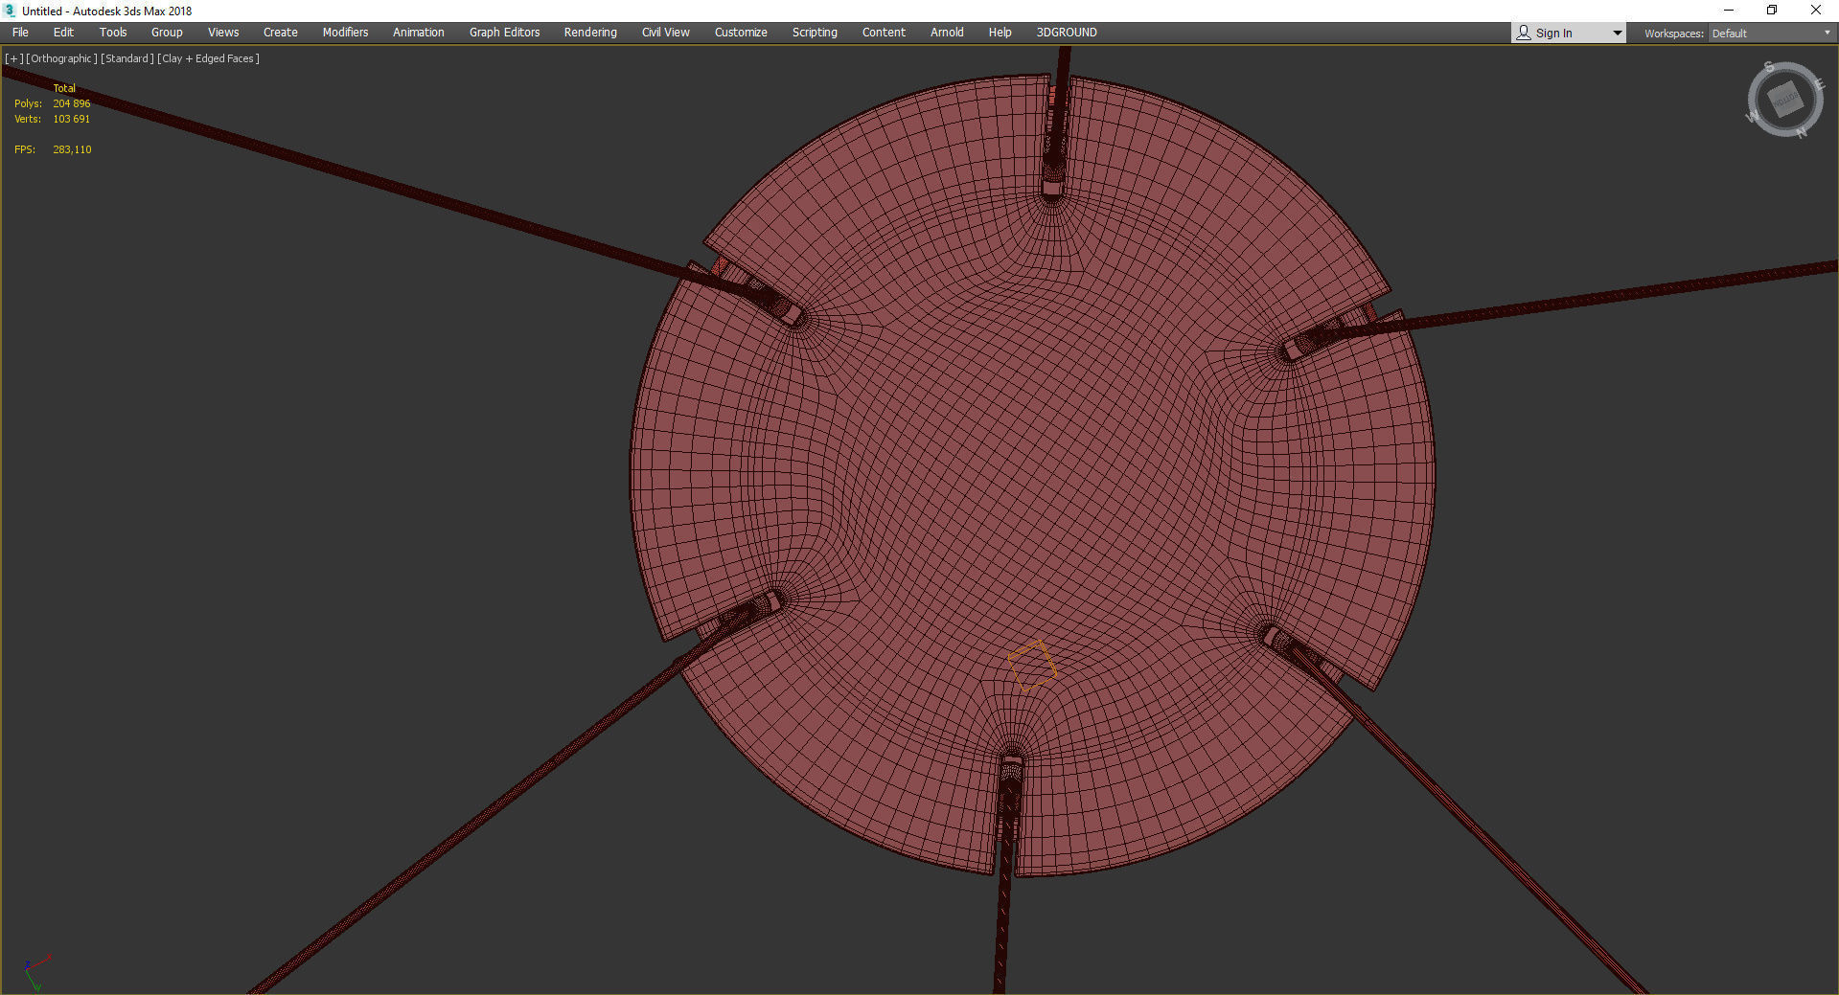Restore down the application window

(1772, 11)
